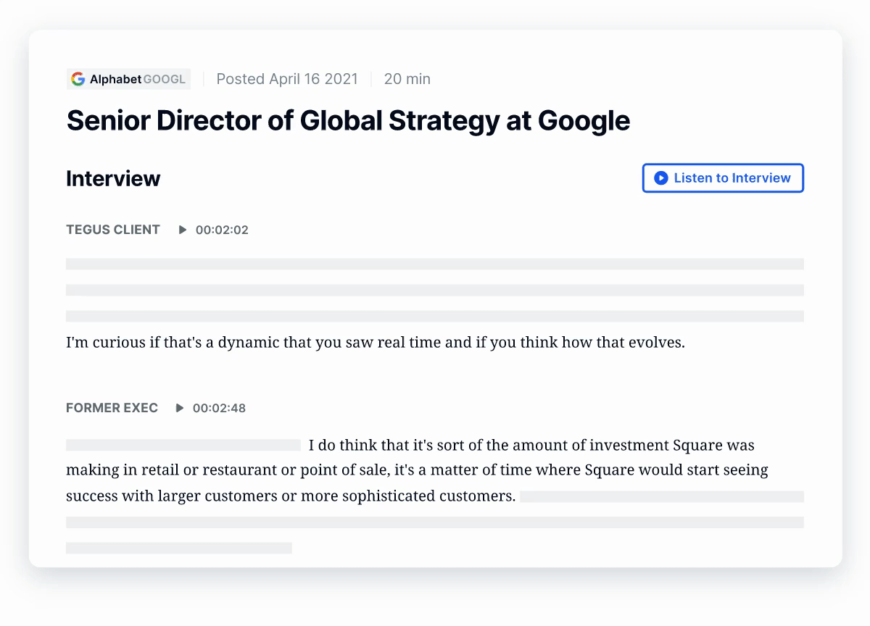Click the play triangle next to FORMER EXEC

179,408
